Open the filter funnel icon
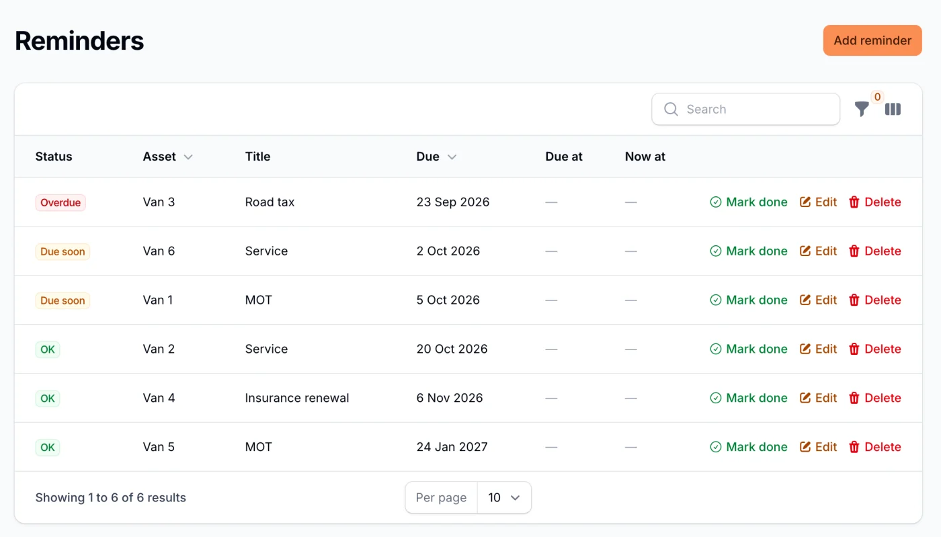This screenshot has width=941, height=537. point(862,109)
